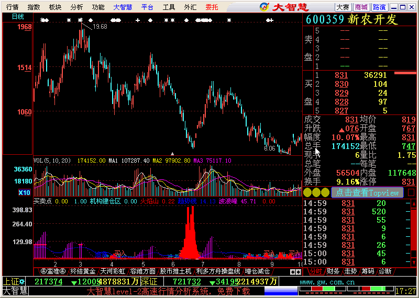Click the 涨停 value 831

[409, 182]
